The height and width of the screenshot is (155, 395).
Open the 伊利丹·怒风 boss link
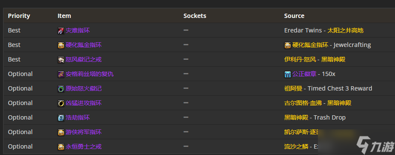point(300,59)
